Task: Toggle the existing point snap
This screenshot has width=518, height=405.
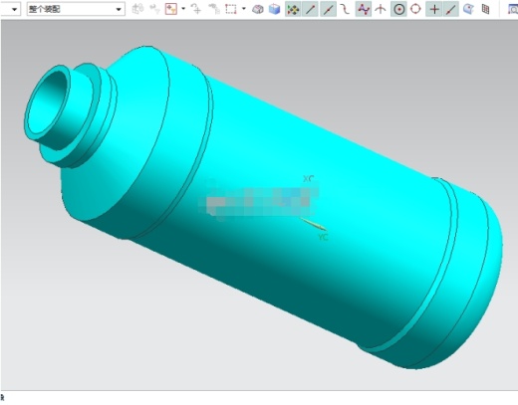Action: [434, 10]
